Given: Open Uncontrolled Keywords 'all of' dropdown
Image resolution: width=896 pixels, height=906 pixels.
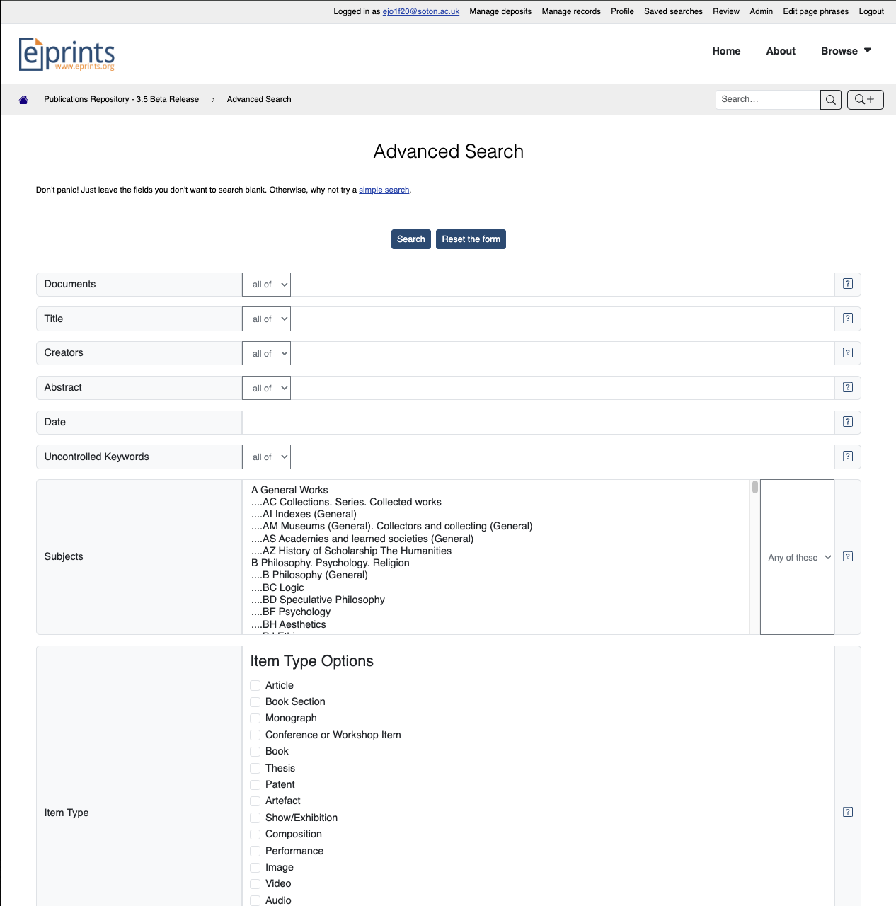Looking at the screenshot, I should coord(267,457).
